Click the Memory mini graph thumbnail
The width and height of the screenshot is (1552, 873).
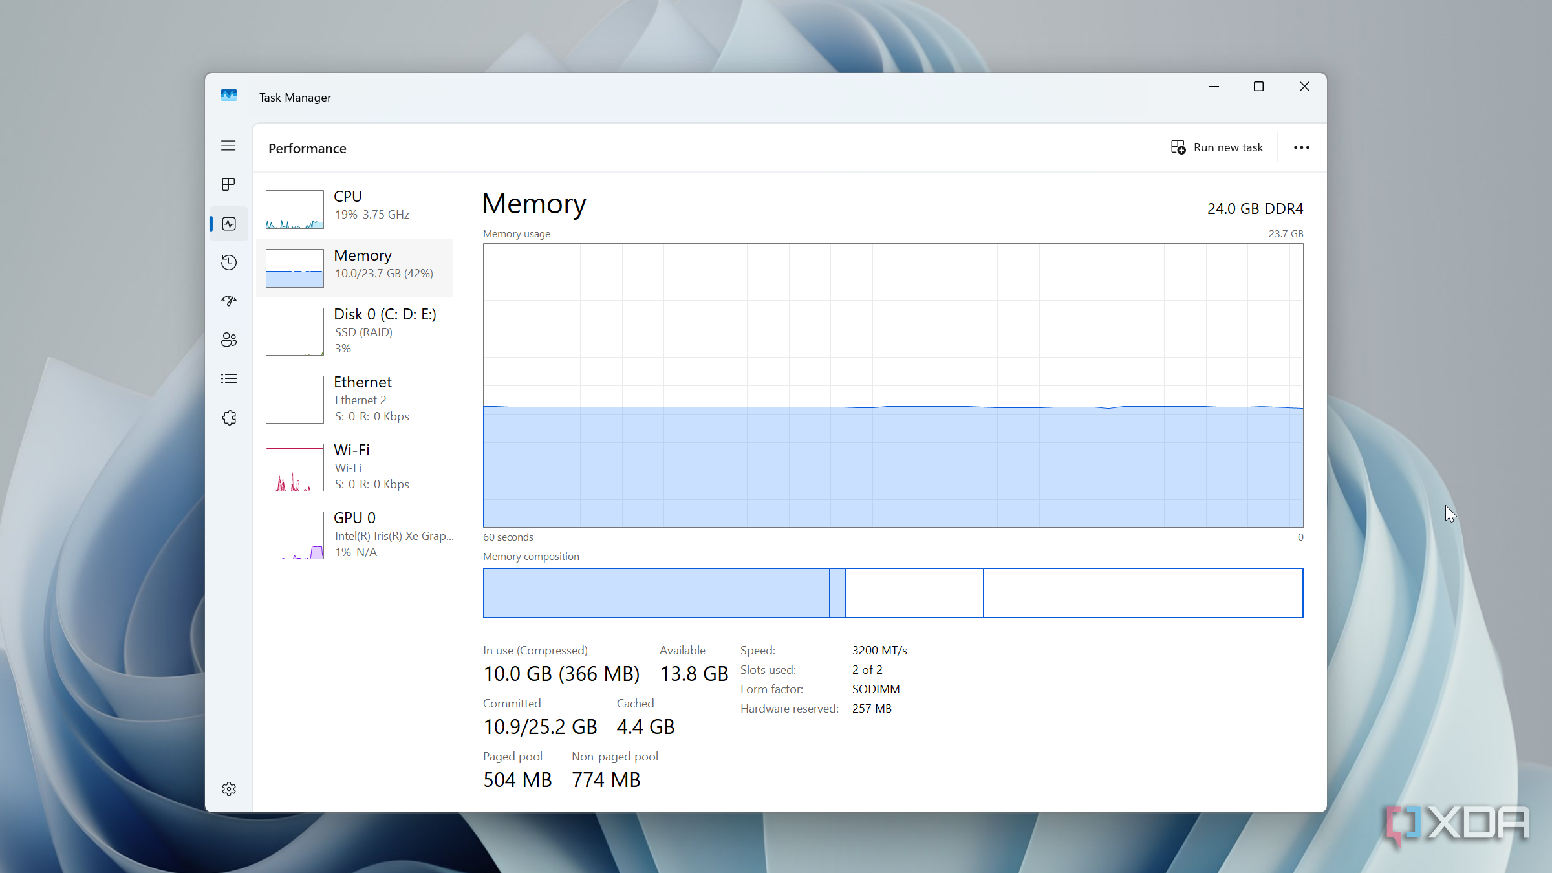click(295, 268)
